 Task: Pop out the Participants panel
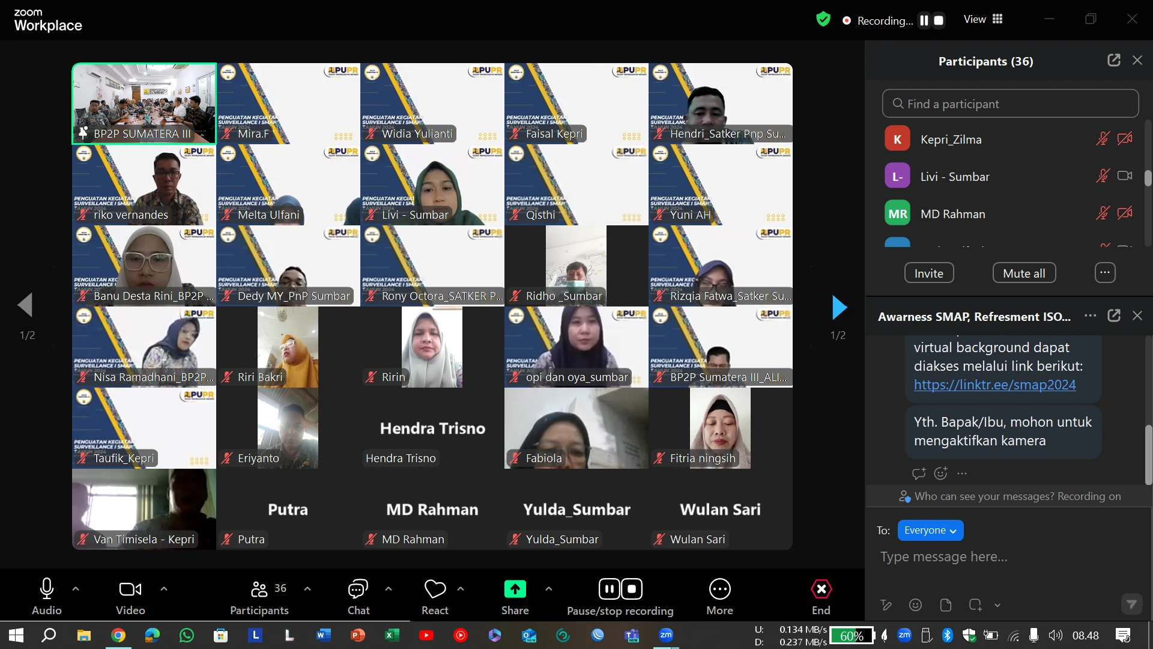1113,60
